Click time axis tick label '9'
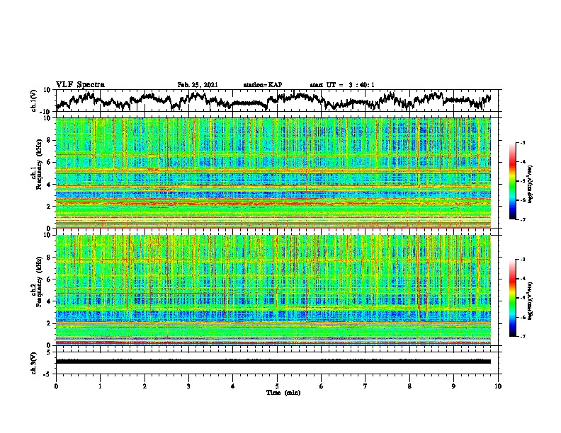This screenshot has height=433, width=561. click(x=453, y=386)
